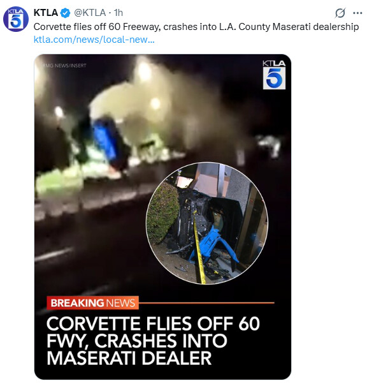This screenshot has width=367, height=386.
Task: Click the RMG NEWS/INSERT credit text
Action: tap(64, 66)
